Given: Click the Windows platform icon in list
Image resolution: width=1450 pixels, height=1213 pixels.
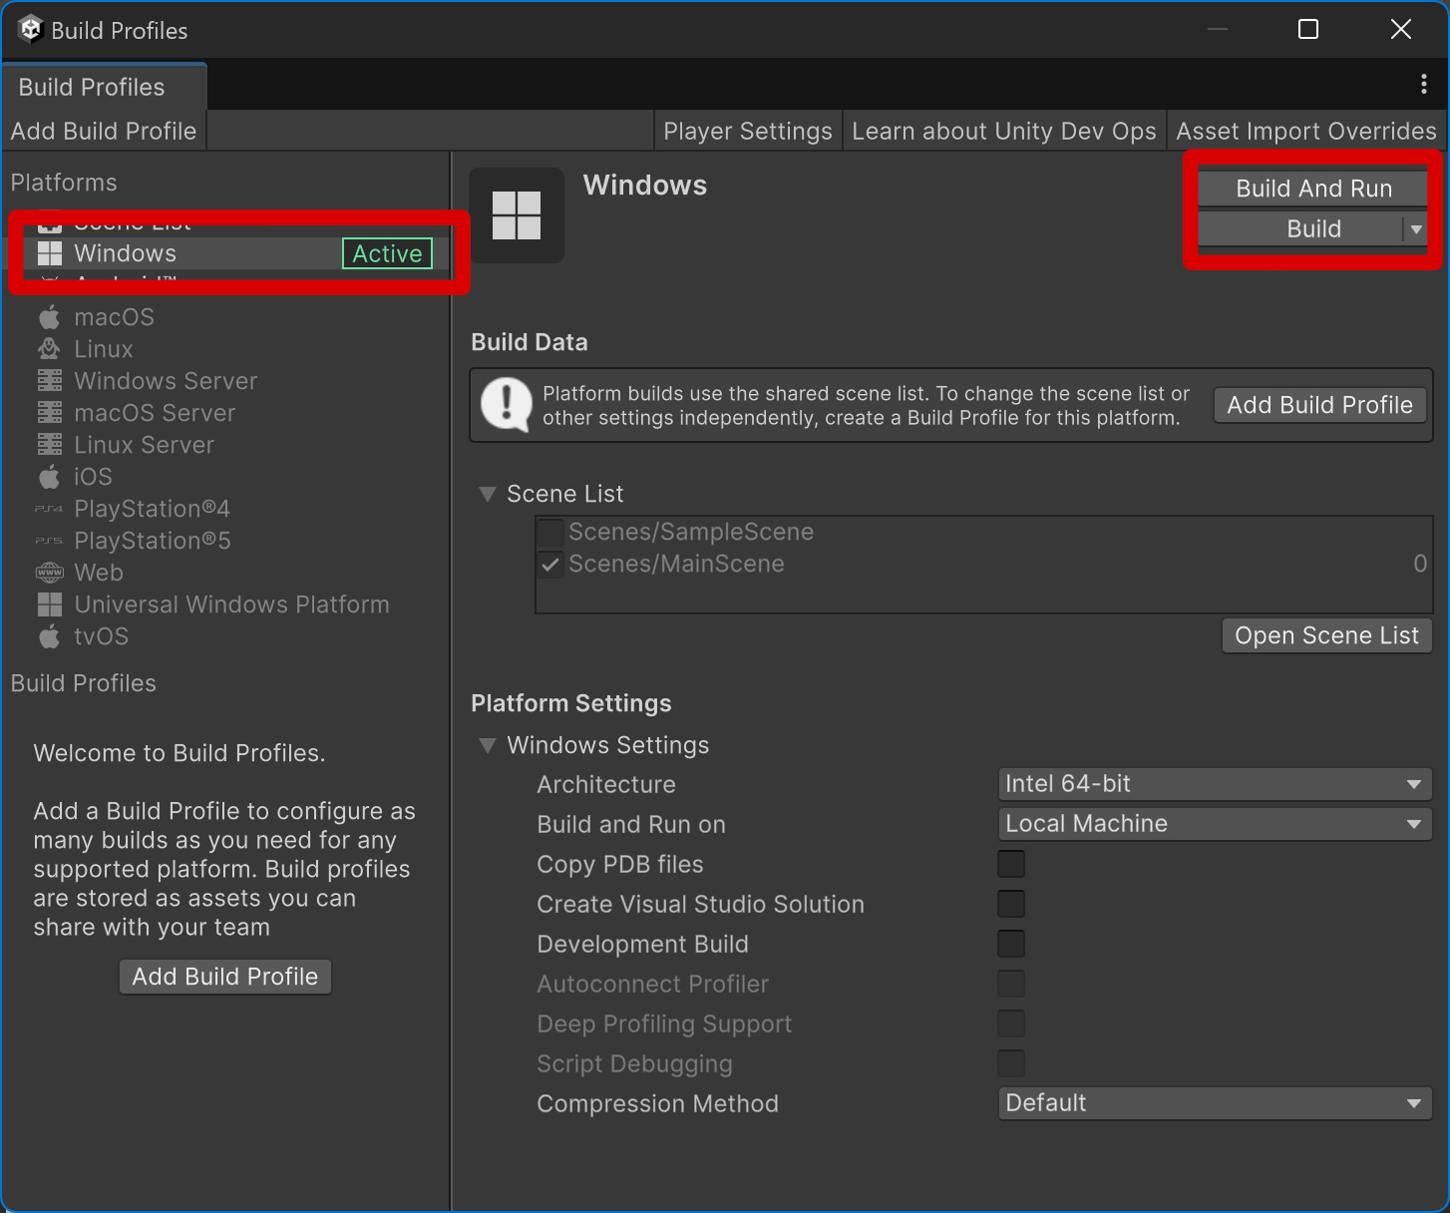Looking at the screenshot, I should point(50,253).
